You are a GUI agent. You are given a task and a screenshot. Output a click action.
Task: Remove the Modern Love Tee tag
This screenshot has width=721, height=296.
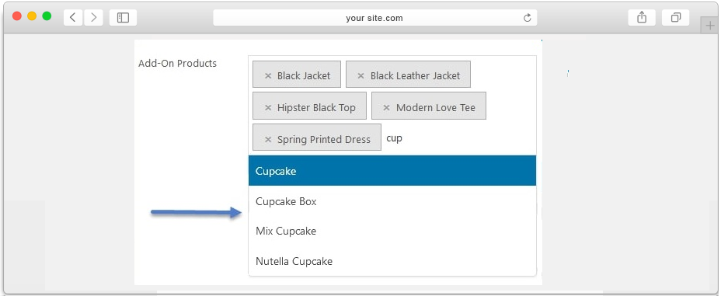(387, 108)
